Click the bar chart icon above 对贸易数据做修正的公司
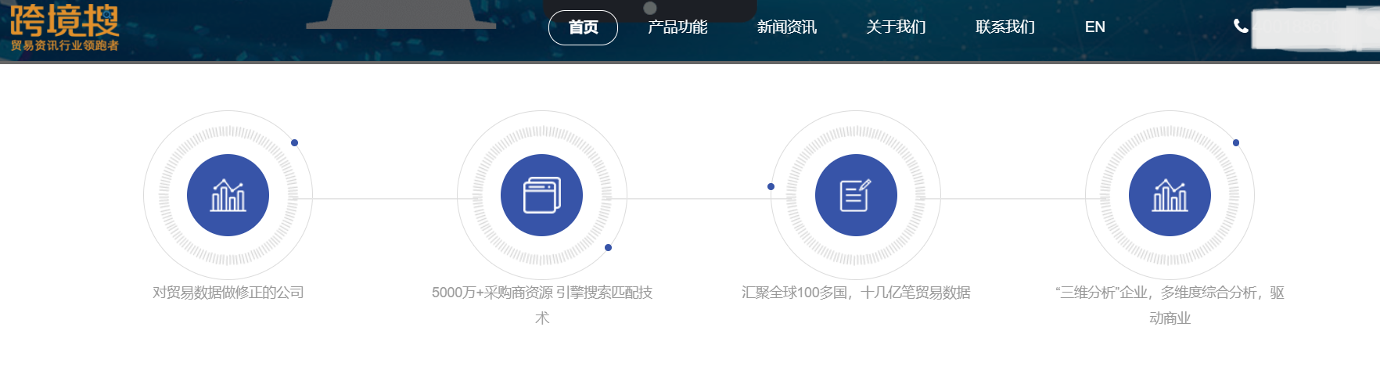The image size is (1380, 388). [228, 195]
